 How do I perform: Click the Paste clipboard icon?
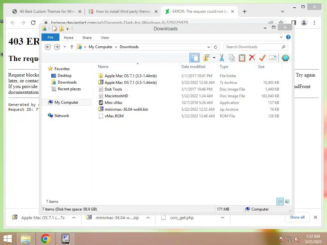click(x=242, y=58)
